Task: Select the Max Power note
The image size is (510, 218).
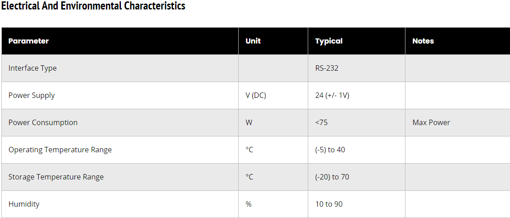Action: tap(431, 122)
